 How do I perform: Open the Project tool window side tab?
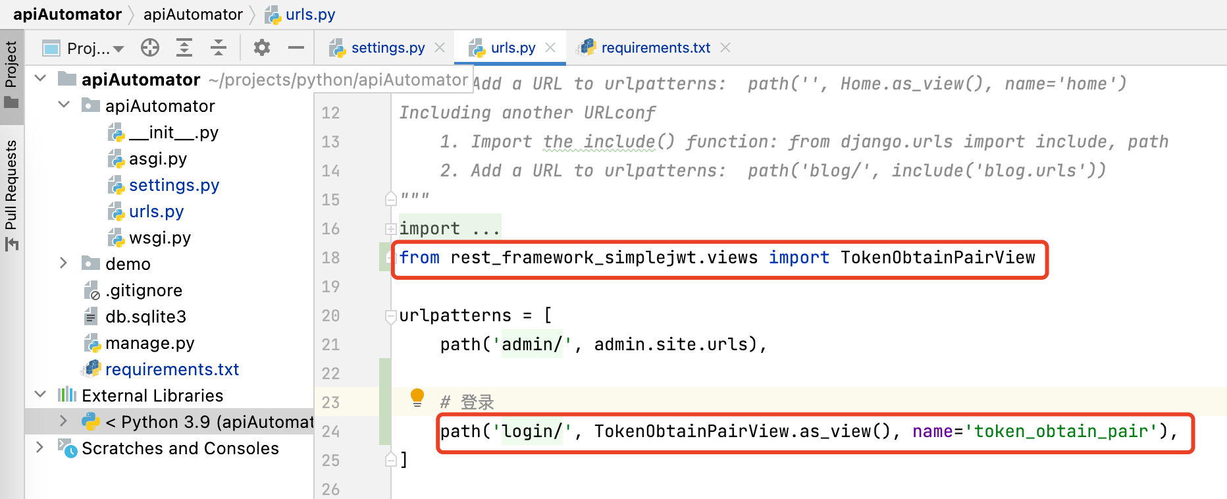click(11, 75)
